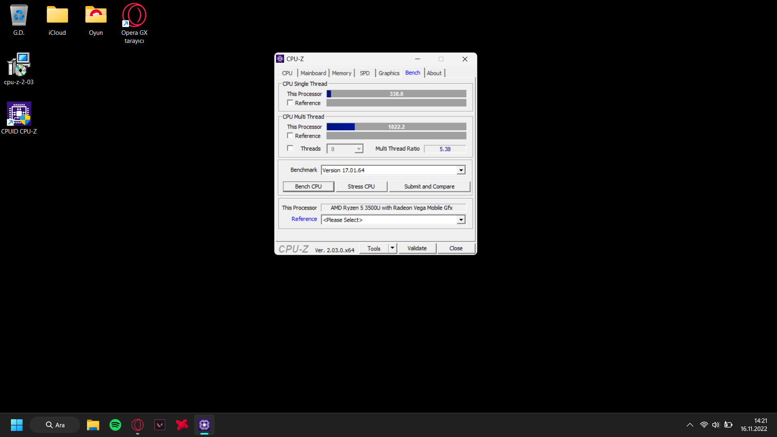Expand the Benchmark version dropdown
The width and height of the screenshot is (777, 437).
click(x=461, y=170)
